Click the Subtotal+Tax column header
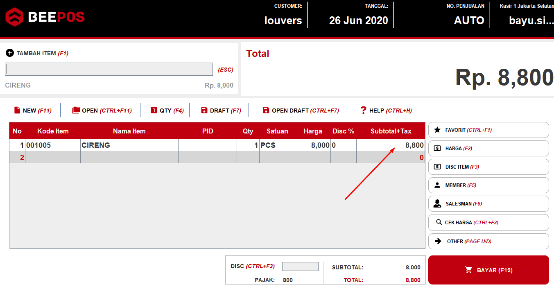The height and width of the screenshot is (289, 554). click(x=391, y=131)
